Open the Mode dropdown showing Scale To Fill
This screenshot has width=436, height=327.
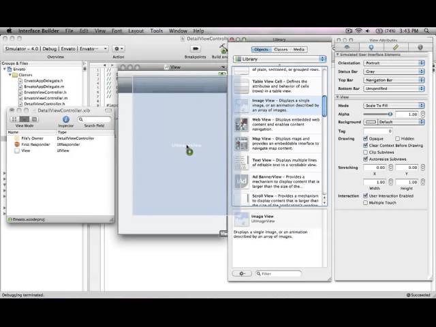tap(394, 106)
